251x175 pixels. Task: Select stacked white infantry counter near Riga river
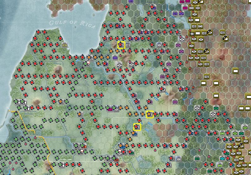pyautogui.click(x=119, y=65)
